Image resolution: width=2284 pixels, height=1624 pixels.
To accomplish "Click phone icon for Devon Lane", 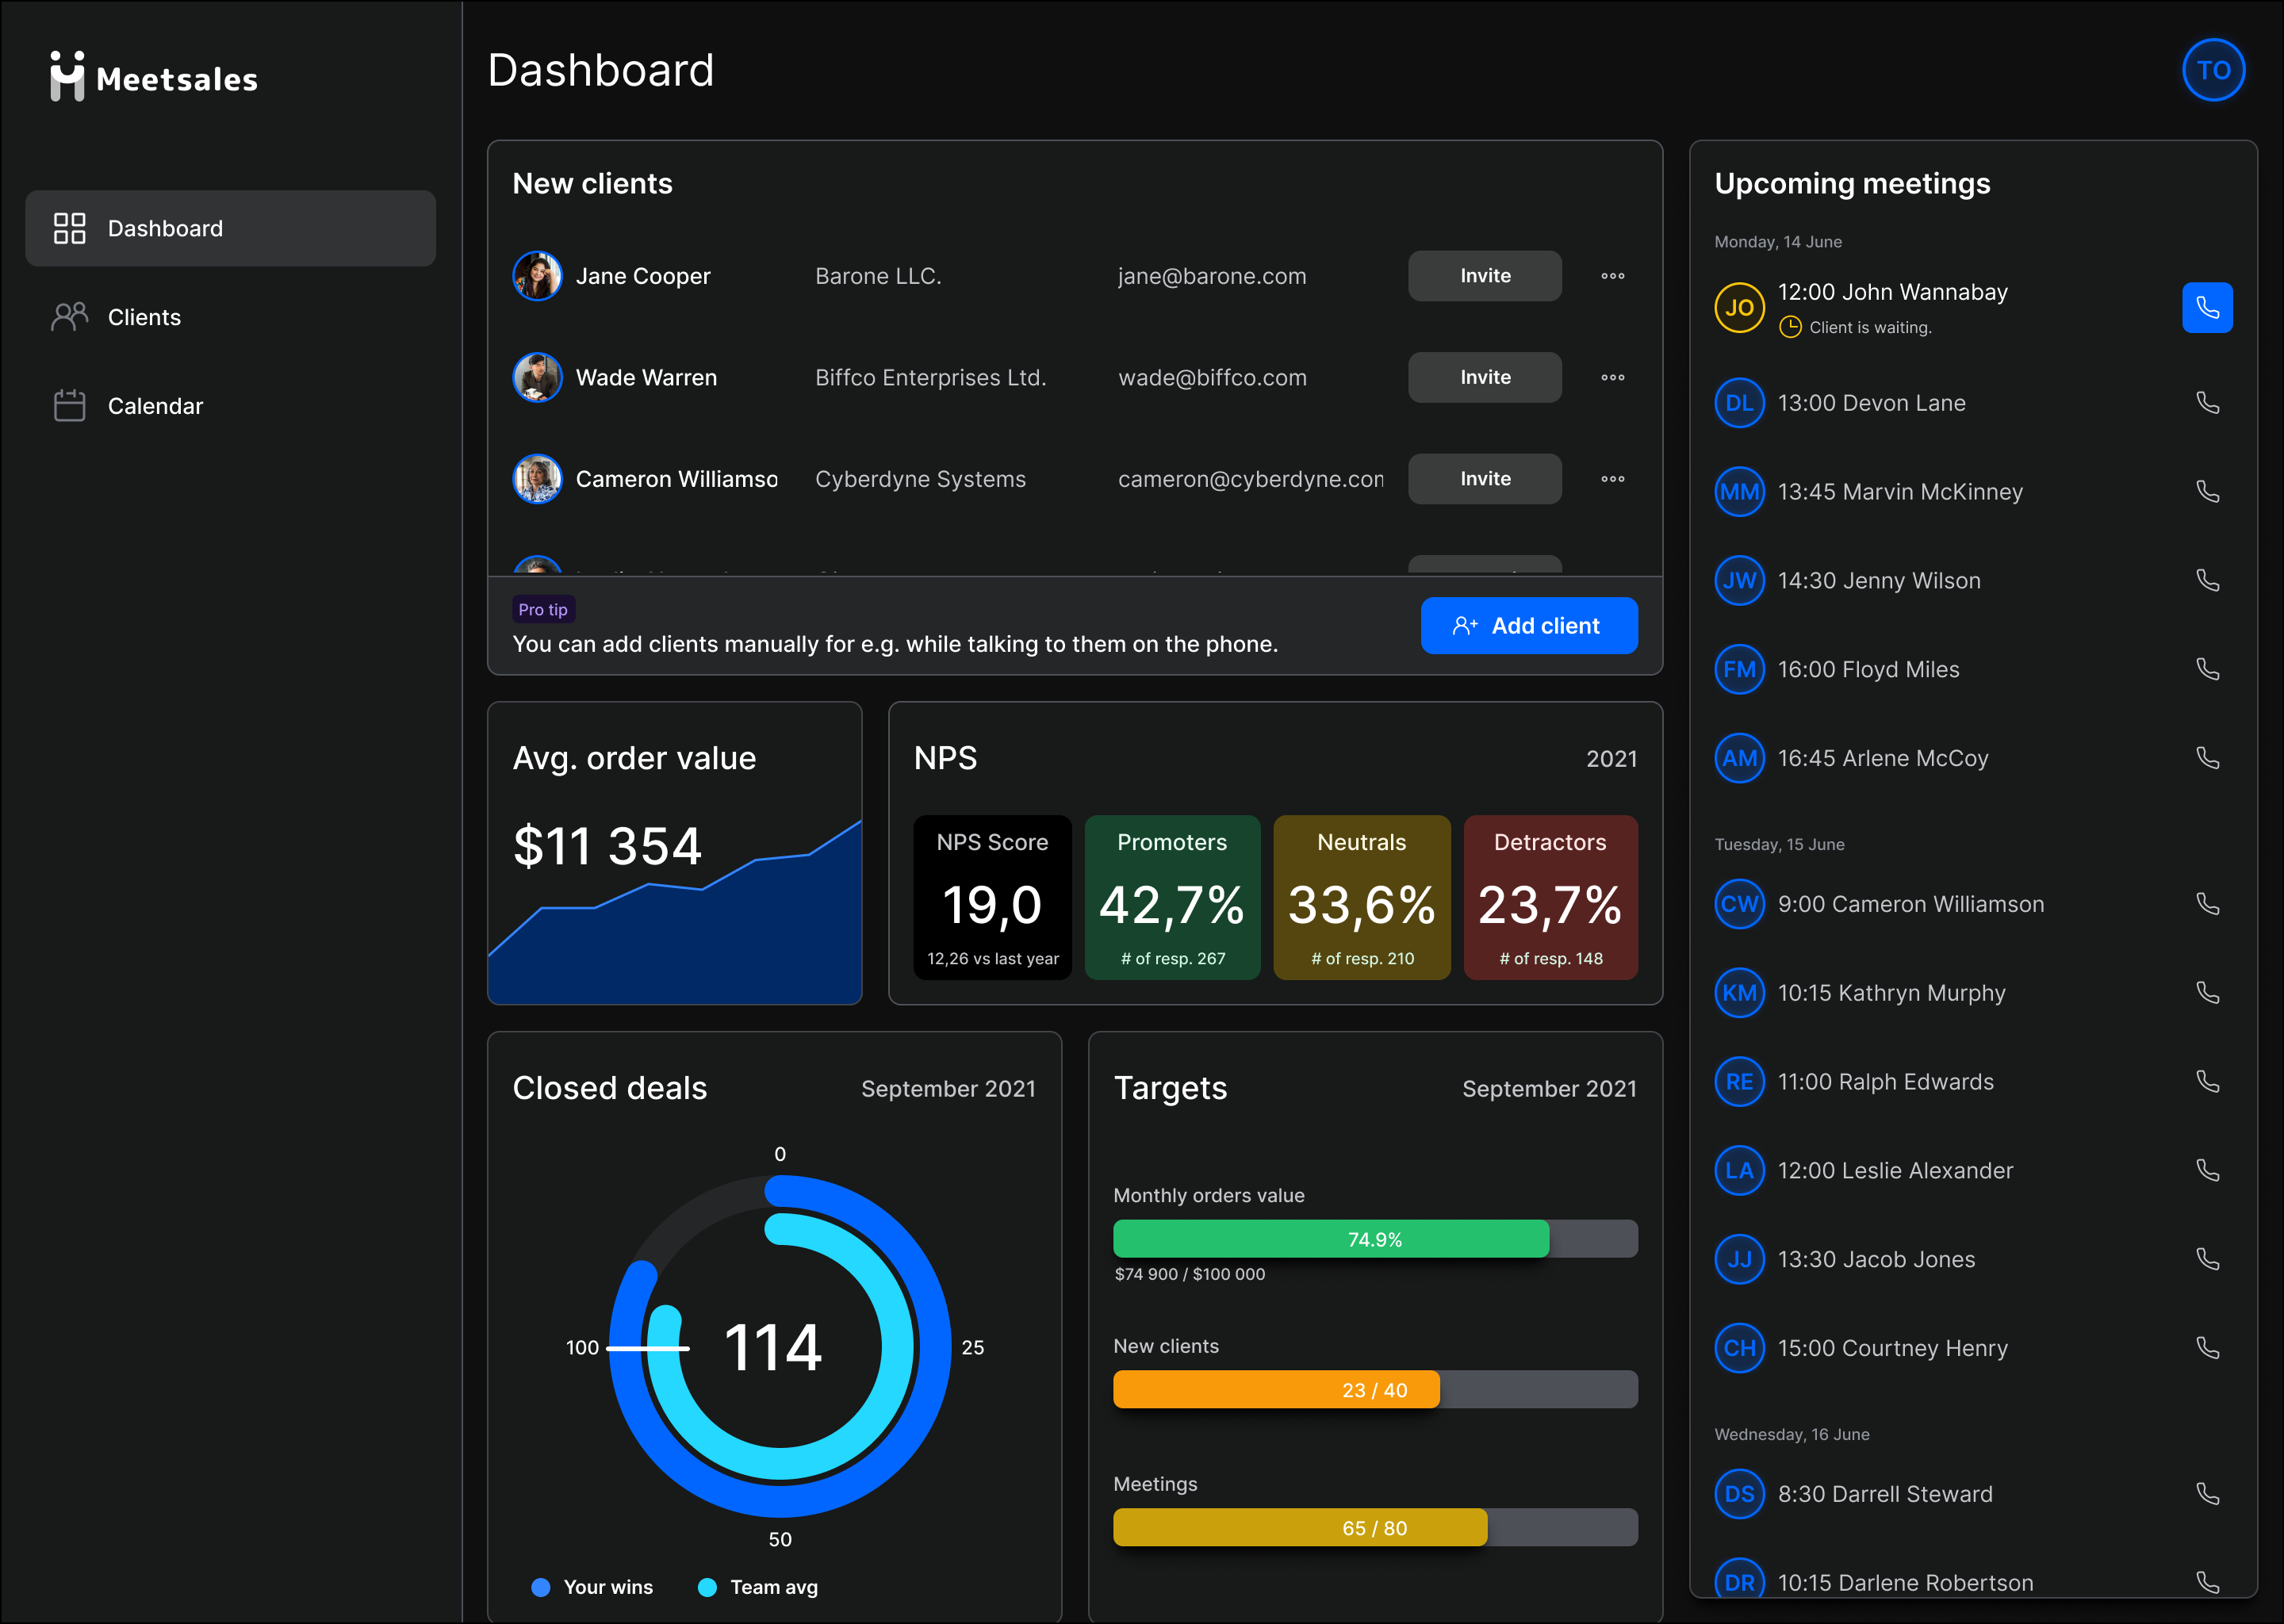I will (2206, 403).
